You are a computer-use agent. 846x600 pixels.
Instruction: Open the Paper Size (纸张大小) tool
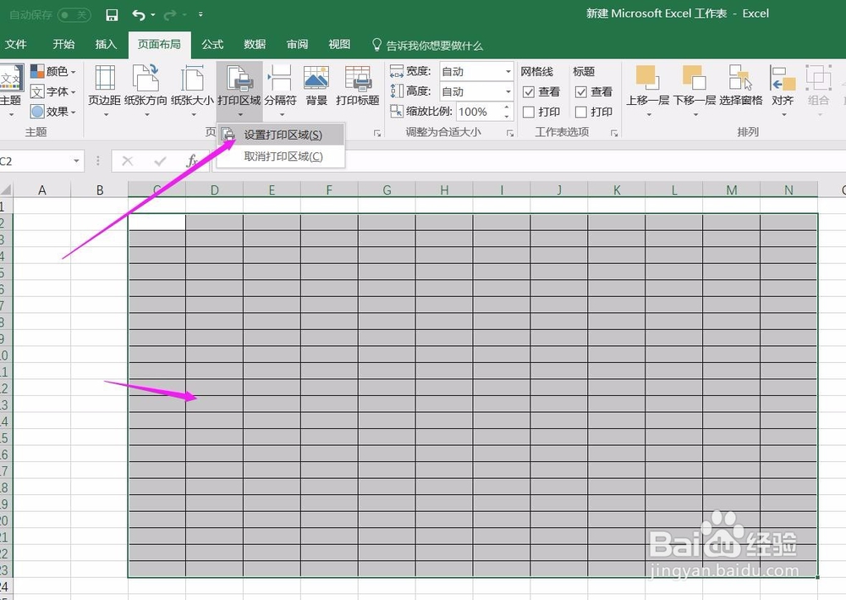point(192,90)
